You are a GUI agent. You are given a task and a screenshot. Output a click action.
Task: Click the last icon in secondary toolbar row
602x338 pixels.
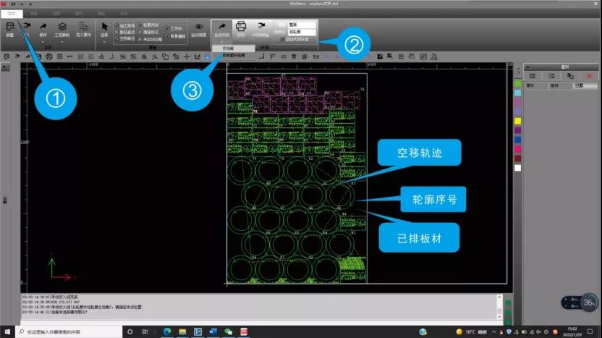pyautogui.click(x=433, y=57)
